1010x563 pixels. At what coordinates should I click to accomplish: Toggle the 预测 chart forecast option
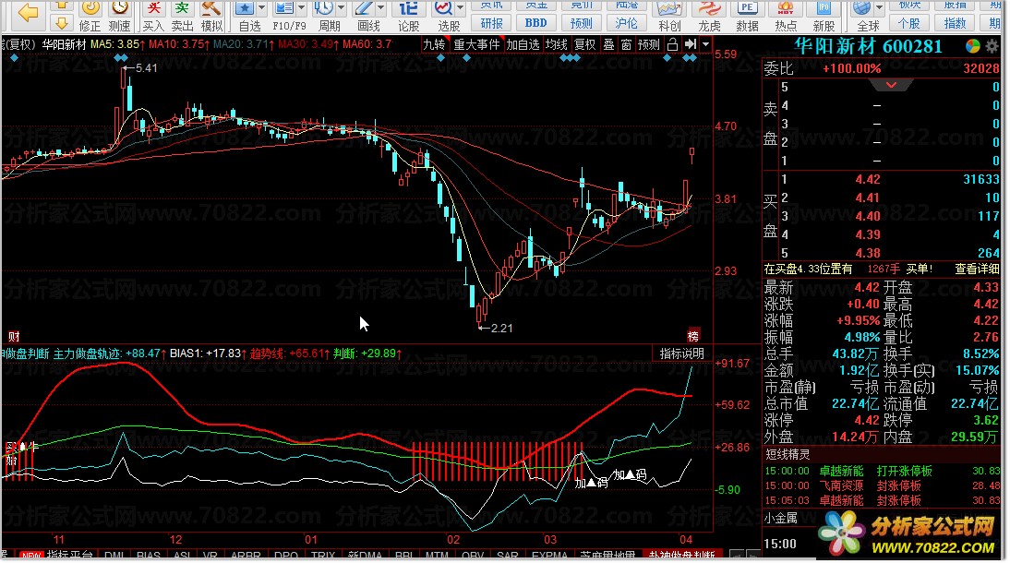649,44
